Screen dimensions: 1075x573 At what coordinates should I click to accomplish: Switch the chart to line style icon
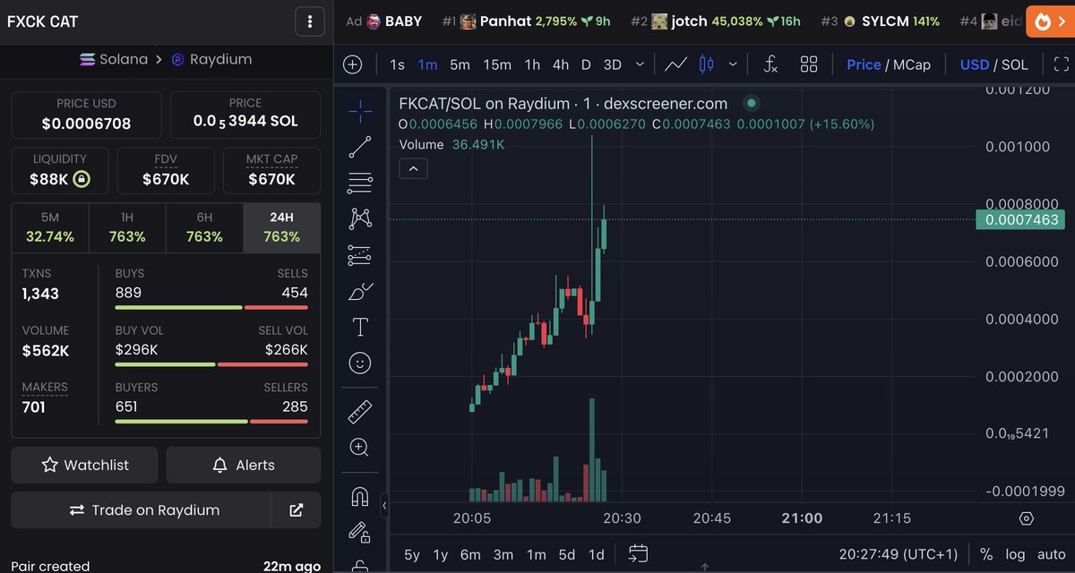[x=675, y=64]
